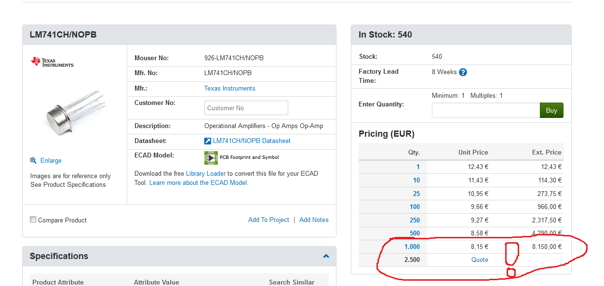Click the Quote link for 2.500 quantity
The width and height of the screenshot is (604, 286).
click(480, 260)
